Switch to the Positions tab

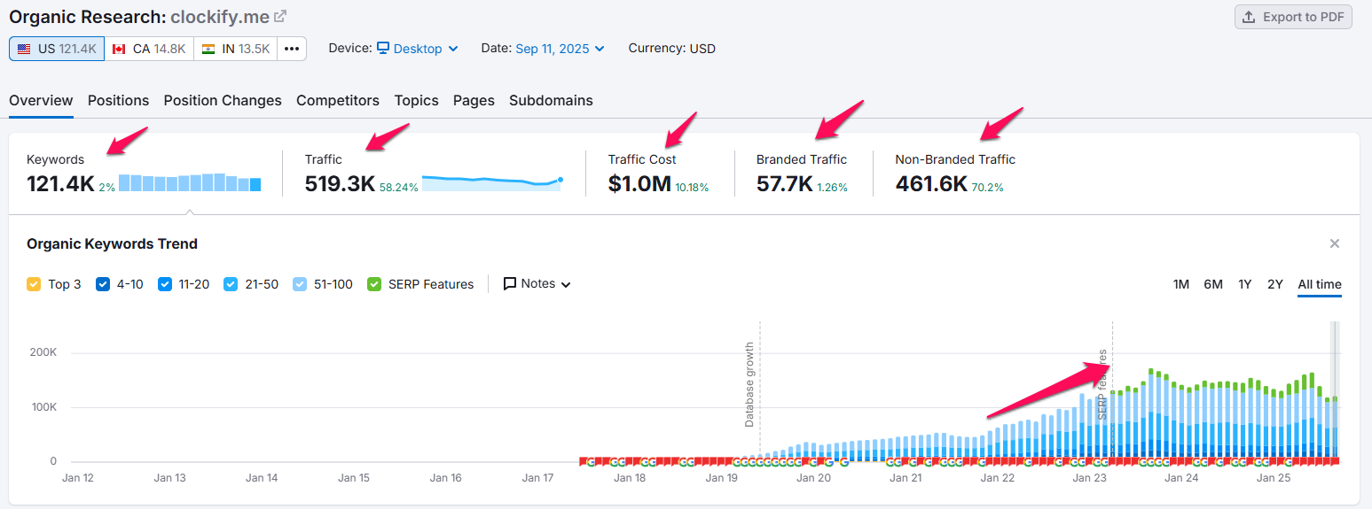coord(118,100)
